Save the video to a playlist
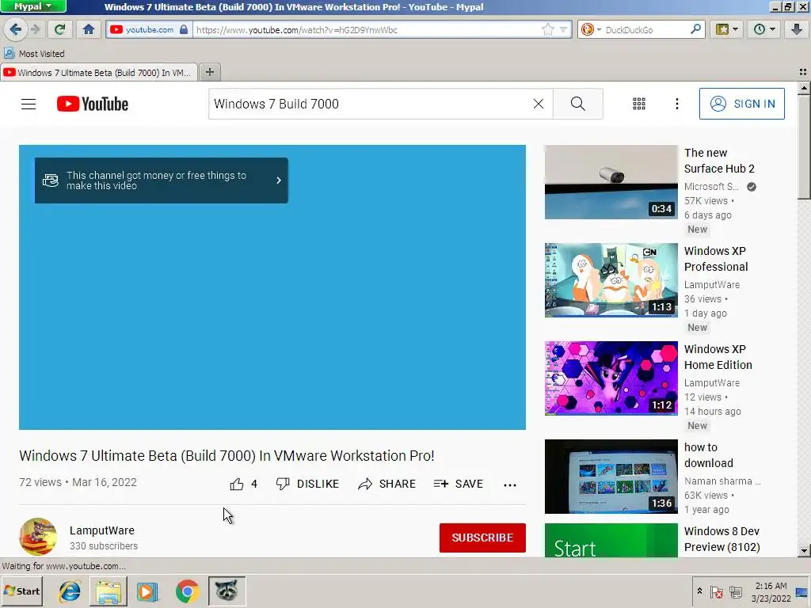 (459, 484)
